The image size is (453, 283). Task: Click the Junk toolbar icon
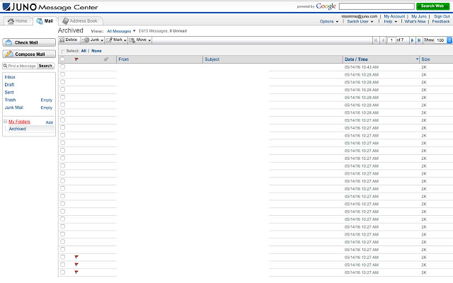(x=86, y=40)
